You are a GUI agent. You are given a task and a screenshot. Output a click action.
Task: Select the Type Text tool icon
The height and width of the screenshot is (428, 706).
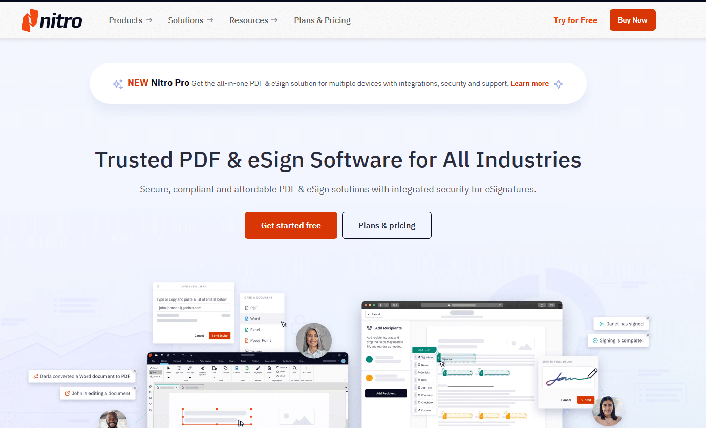coord(179,368)
